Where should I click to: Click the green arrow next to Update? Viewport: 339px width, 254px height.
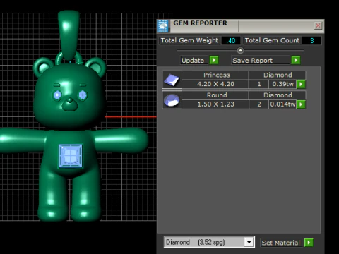(214, 60)
